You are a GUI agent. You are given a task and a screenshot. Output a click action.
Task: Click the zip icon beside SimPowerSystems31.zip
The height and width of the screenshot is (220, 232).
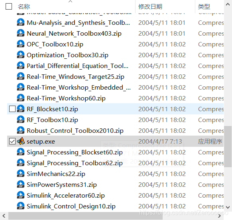21,184
